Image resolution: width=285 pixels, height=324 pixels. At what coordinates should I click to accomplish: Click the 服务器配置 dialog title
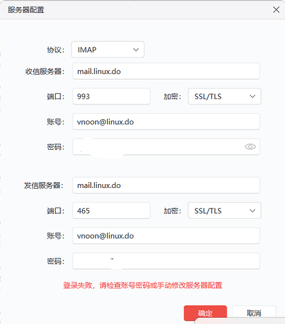26,10
